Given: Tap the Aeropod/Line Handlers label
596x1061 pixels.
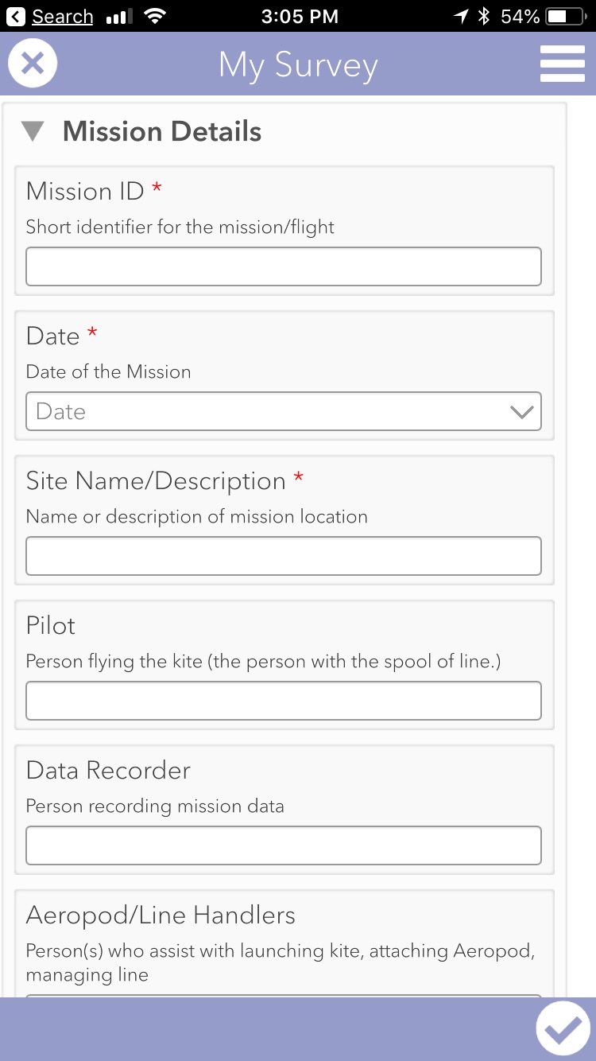Looking at the screenshot, I should coord(161,915).
